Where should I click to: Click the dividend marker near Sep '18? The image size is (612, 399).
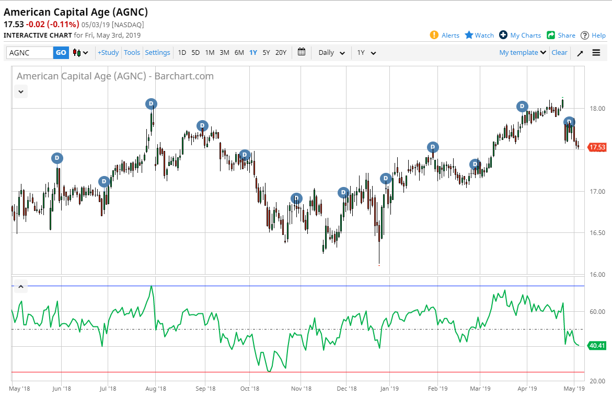[202, 125]
